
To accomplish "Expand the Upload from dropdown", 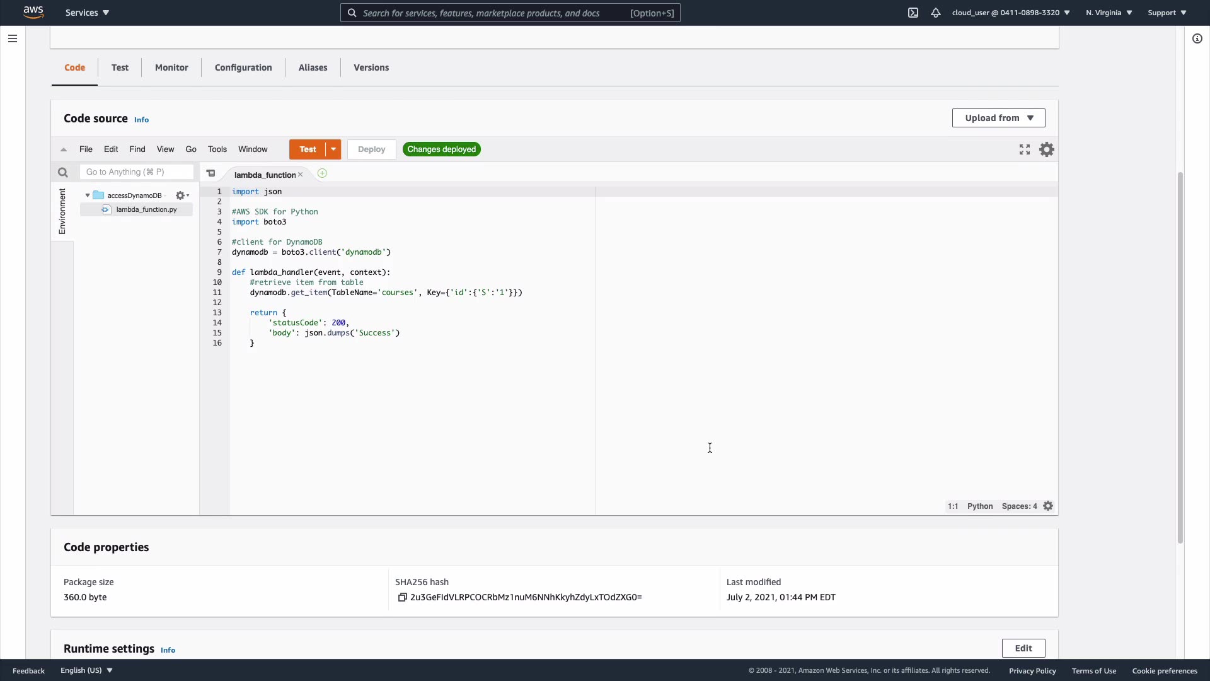I will [x=998, y=118].
